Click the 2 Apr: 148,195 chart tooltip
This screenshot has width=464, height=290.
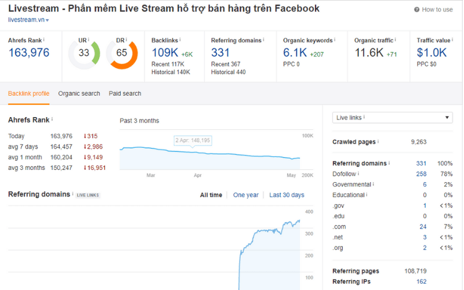pos(193,140)
